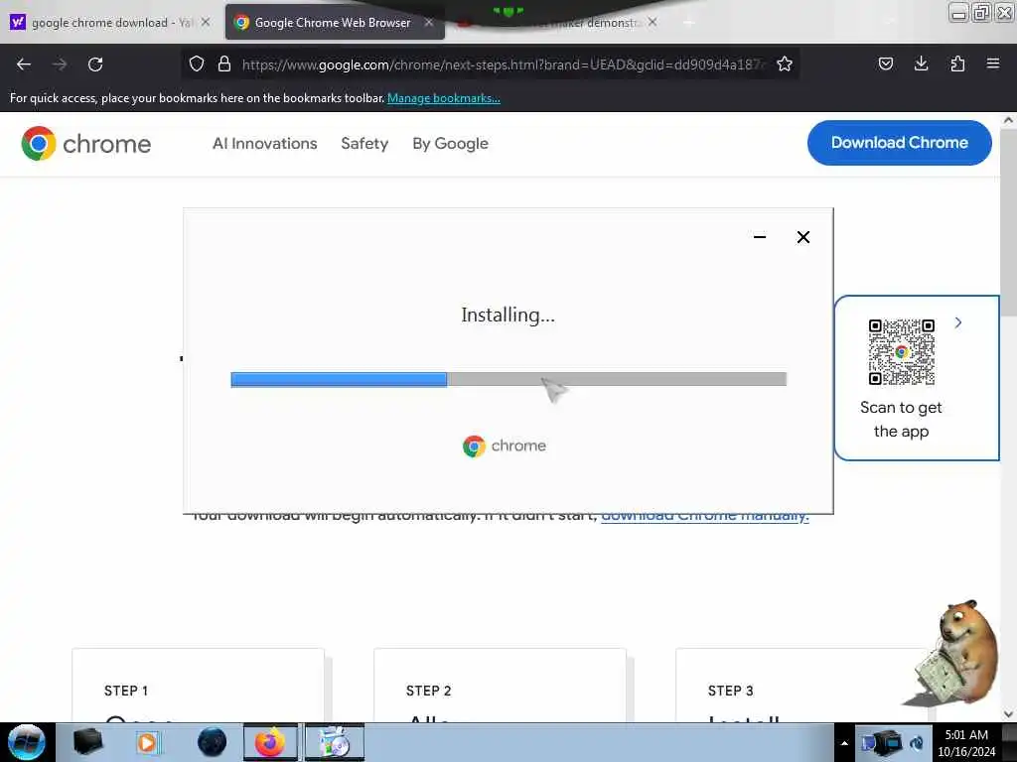The height and width of the screenshot is (762, 1017).
Task: Open AI Innovations menu item
Action: pyautogui.click(x=264, y=143)
